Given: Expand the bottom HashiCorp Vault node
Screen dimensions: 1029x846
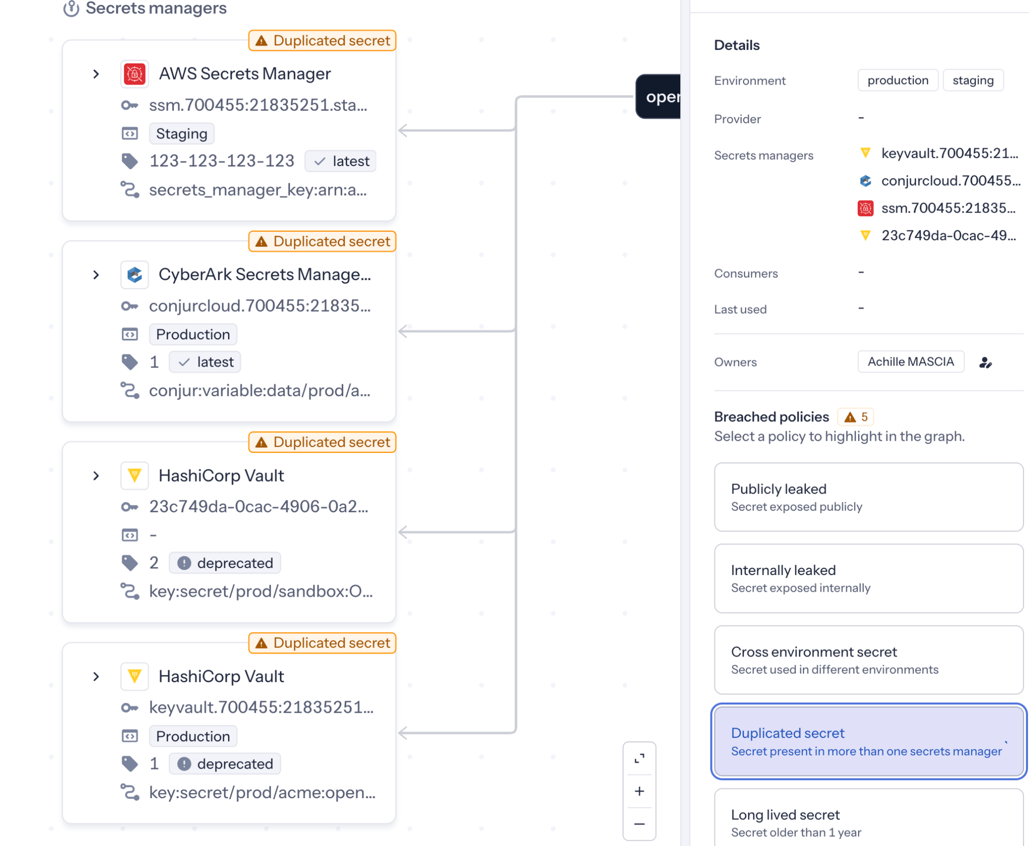Looking at the screenshot, I should pos(96,677).
